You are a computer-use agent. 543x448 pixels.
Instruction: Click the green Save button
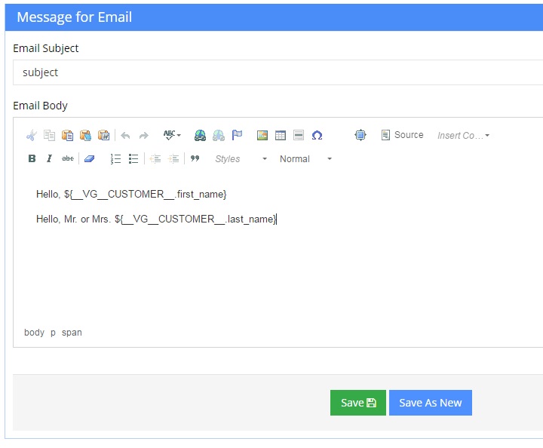[357, 403]
